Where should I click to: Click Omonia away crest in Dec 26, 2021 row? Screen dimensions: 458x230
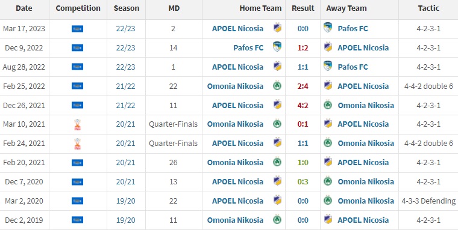(328, 105)
